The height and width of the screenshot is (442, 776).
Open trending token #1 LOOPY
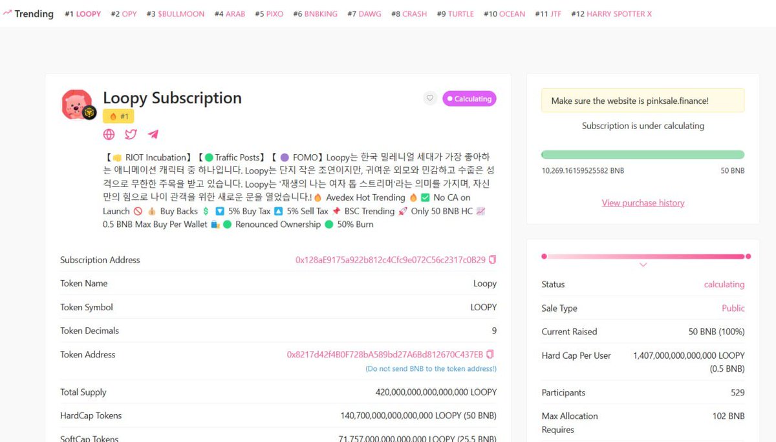pos(83,14)
